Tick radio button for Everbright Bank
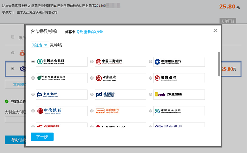The width and height of the screenshot is (247, 153). [150, 94]
